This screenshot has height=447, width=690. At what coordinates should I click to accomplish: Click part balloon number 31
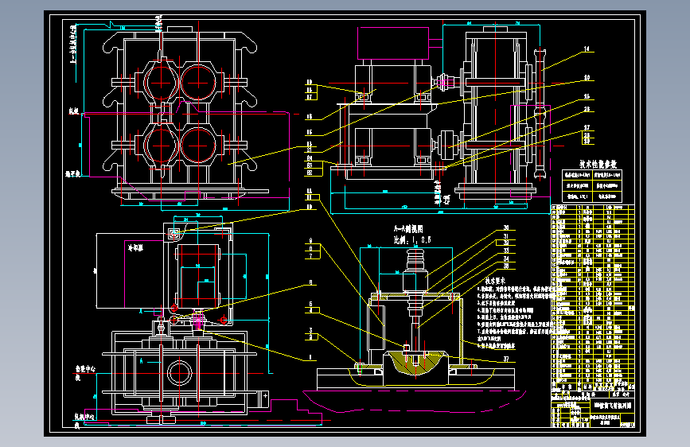tap(506, 236)
